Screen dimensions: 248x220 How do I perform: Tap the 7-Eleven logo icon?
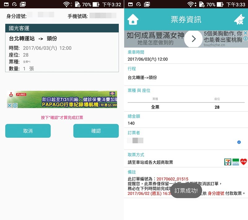click(x=228, y=162)
